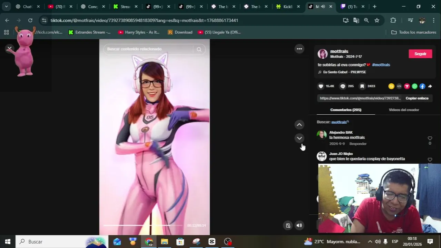Click the motfrais search suggestion link
Viewport: 441px width, 248px height.
(x=340, y=122)
